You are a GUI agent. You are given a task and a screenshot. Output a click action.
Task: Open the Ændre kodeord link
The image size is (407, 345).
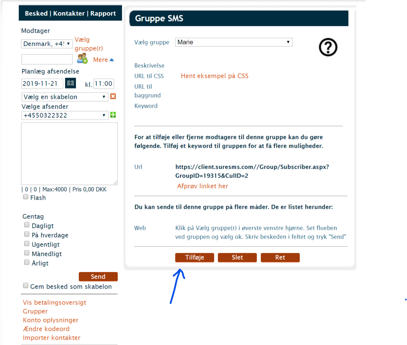(46, 329)
